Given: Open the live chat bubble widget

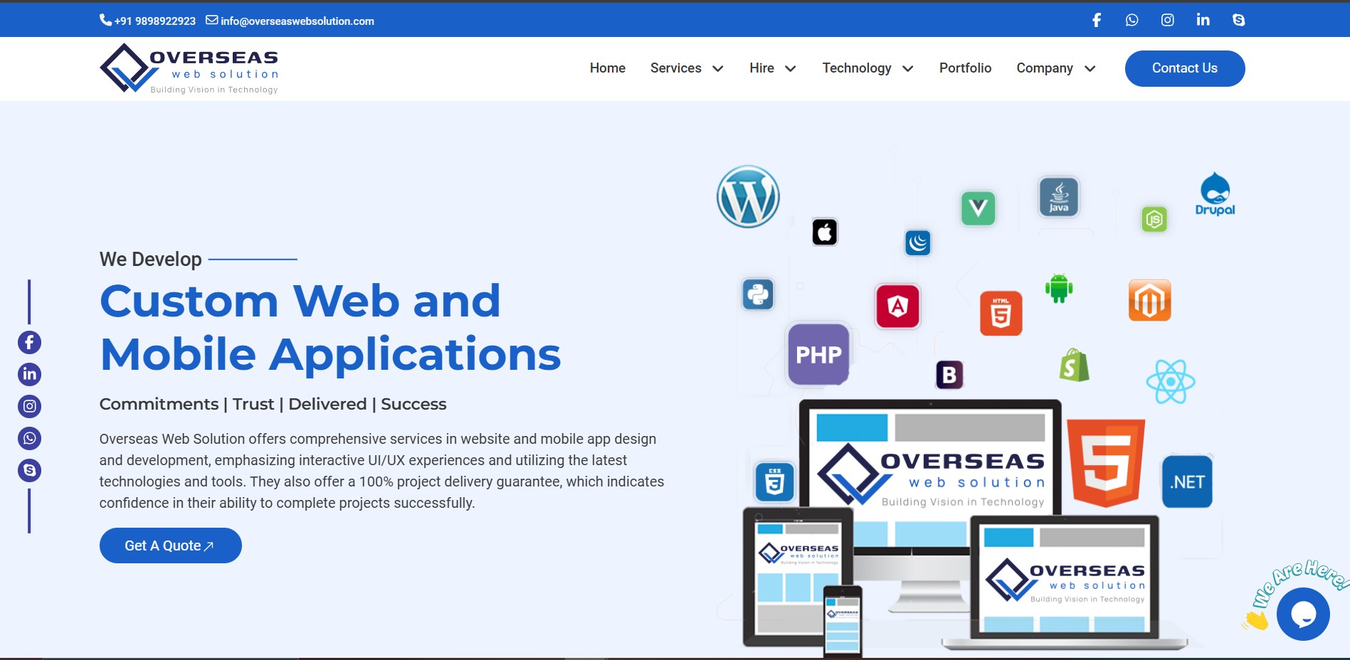Looking at the screenshot, I should pos(1303,614).
